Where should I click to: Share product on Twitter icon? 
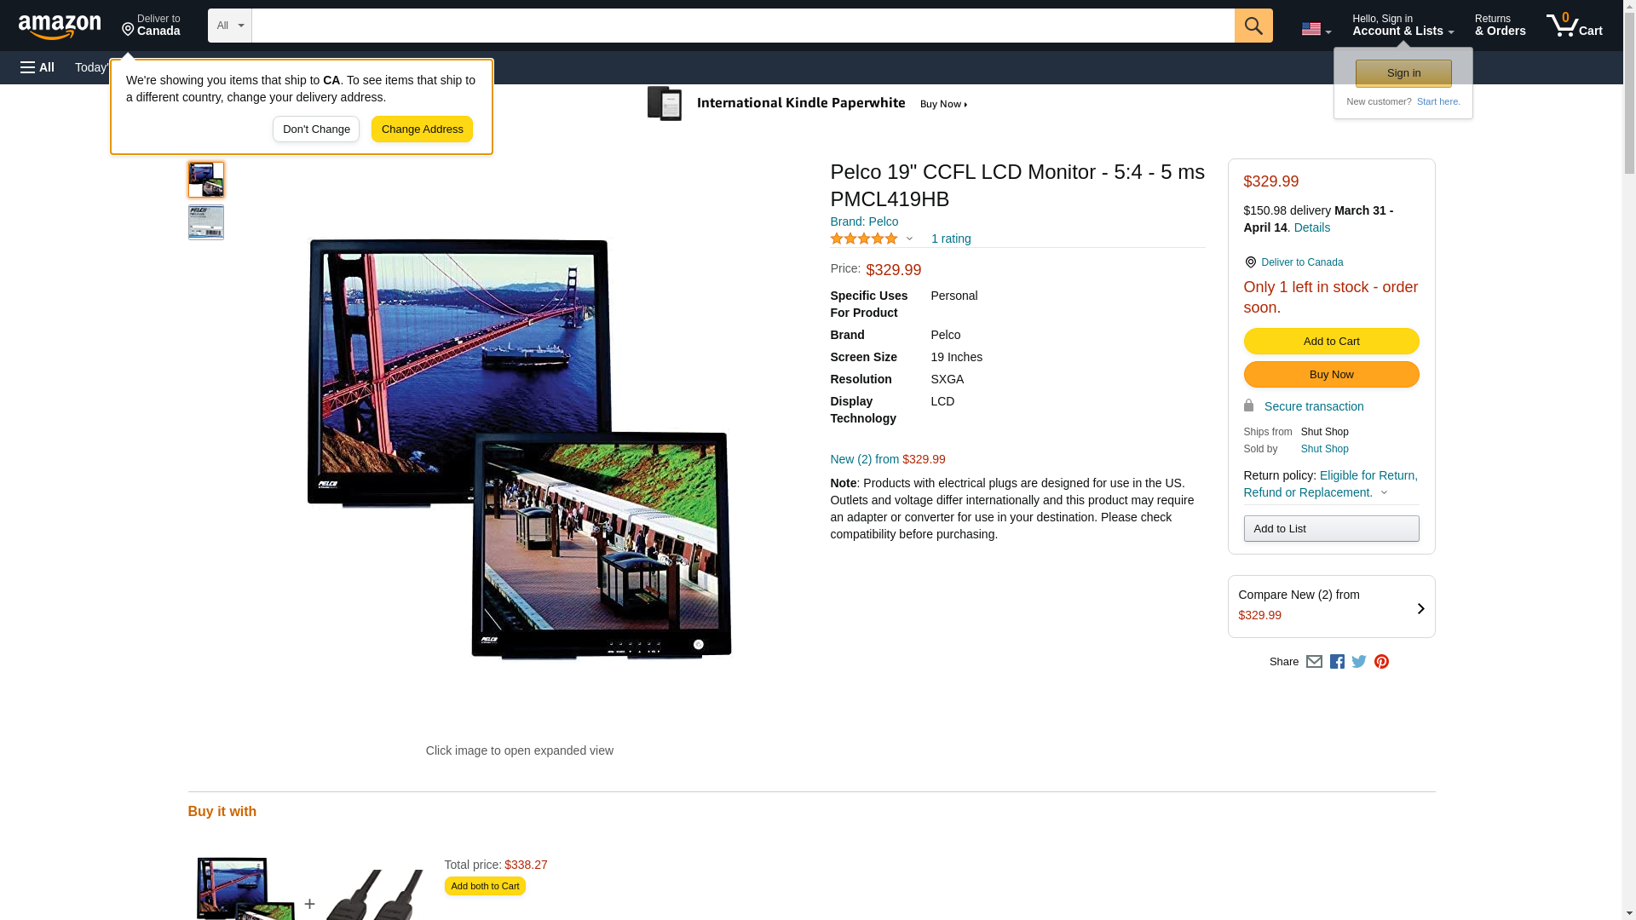(x=1359, y=662)
